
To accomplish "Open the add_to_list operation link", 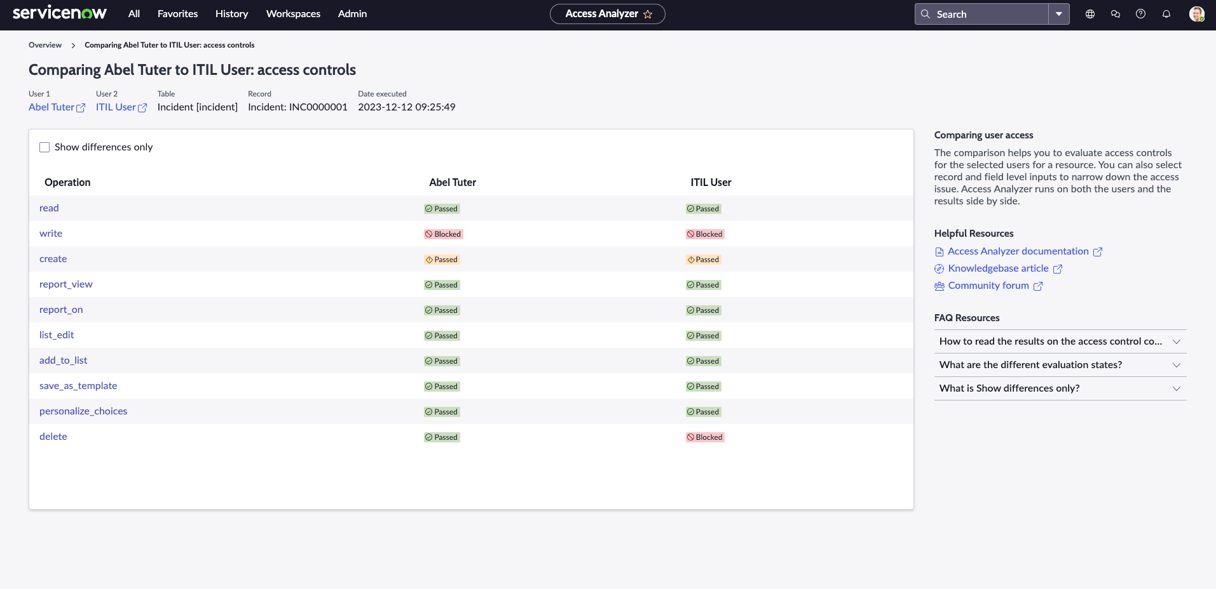I will pos(64,361).
